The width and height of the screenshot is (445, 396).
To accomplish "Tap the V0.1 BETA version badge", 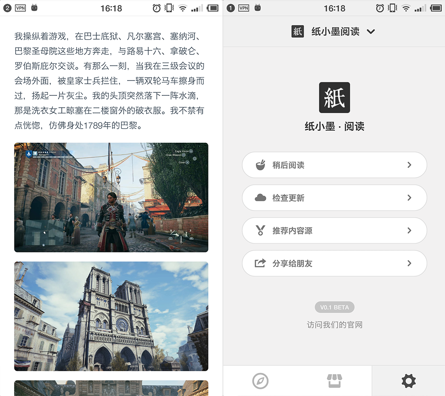I will pyautogui.click(x=334, y=307).
